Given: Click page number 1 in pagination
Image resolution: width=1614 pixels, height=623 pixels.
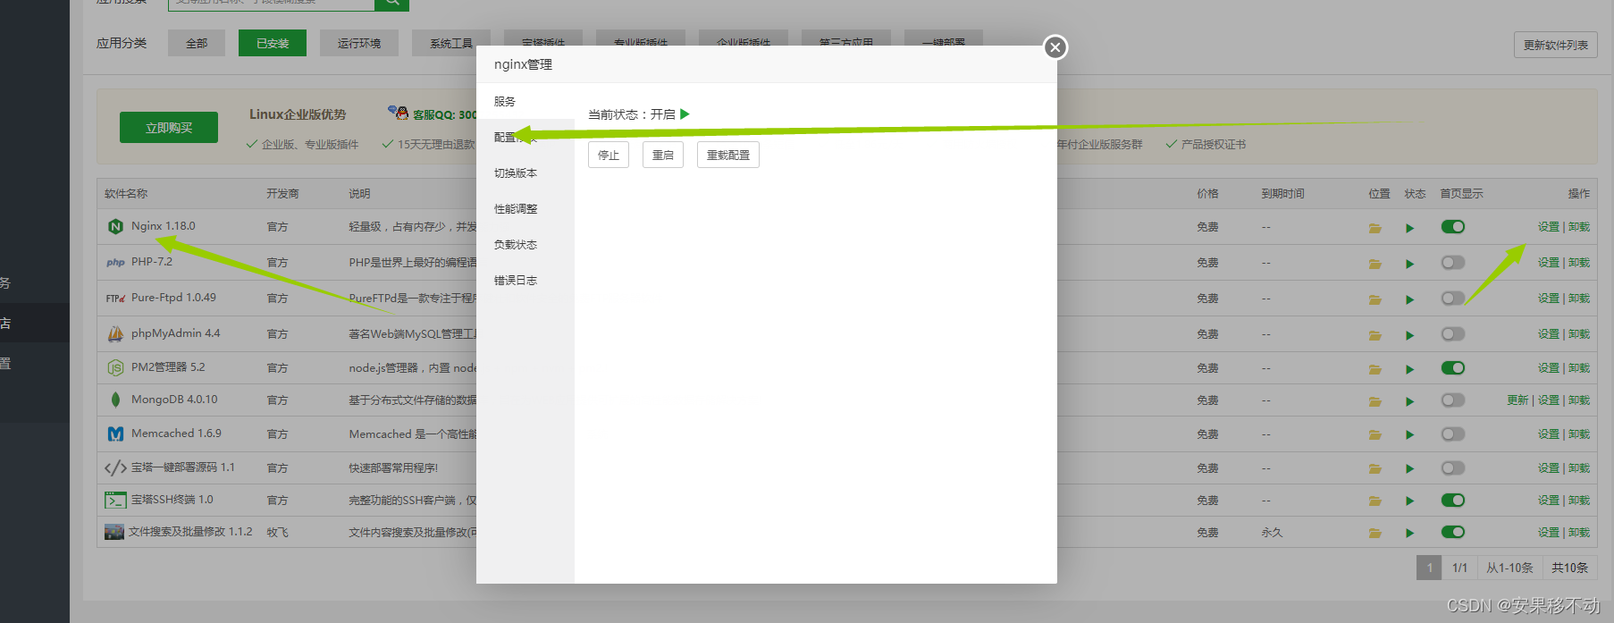Looking at the screenshot, I should (1429, 568).
